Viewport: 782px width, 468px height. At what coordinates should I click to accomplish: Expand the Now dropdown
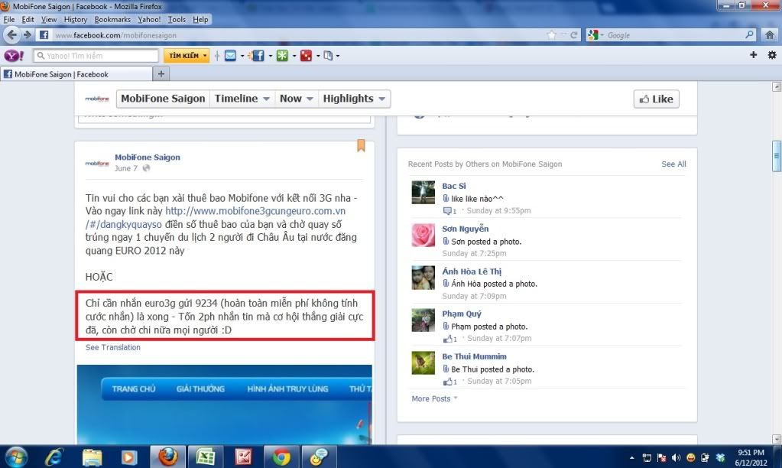[x=297, y=99]
